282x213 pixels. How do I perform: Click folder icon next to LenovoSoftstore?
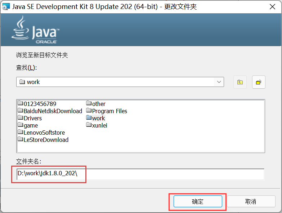click(x=21, y=132)
